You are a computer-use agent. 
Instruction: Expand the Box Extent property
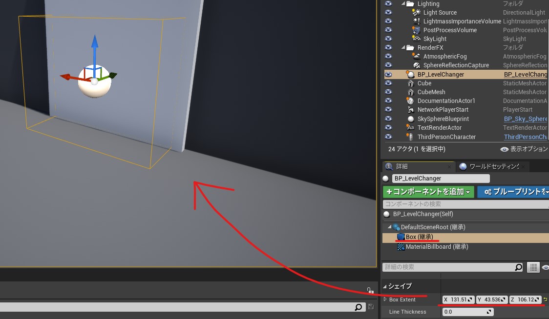pos(385,299)
